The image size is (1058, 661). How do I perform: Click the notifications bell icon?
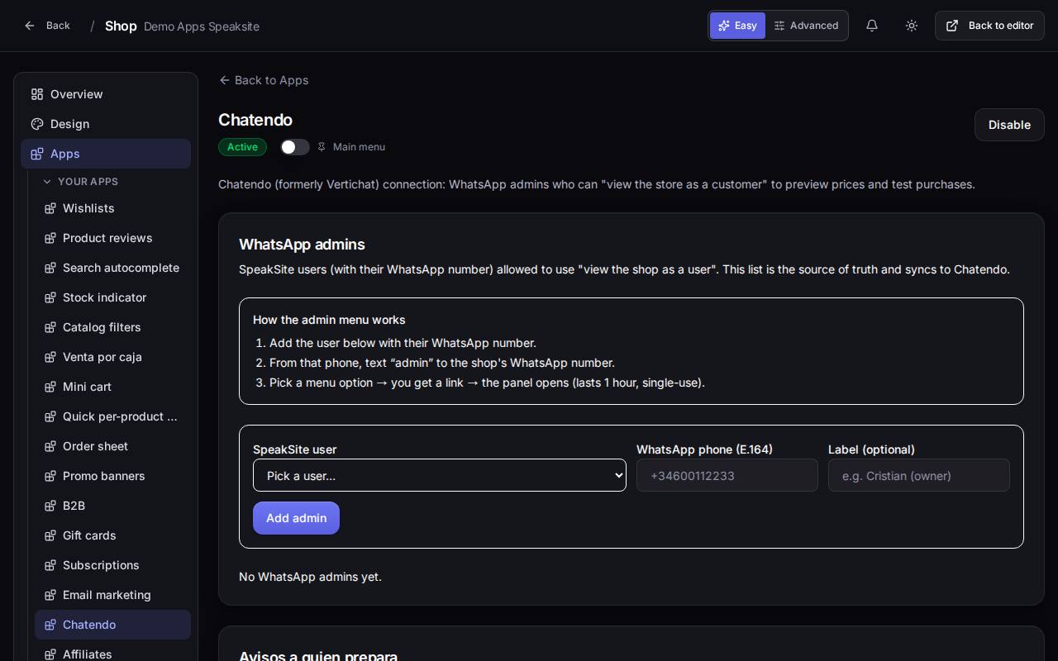[x=872, y=26]
